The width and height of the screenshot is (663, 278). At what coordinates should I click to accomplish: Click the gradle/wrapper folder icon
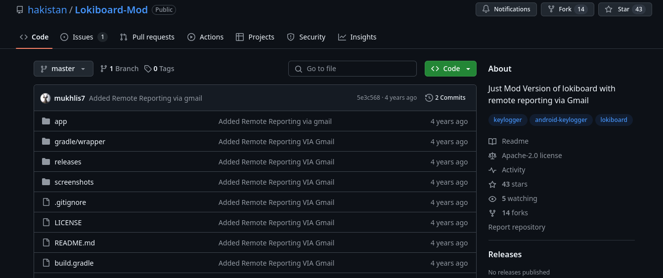pos(46,142)
